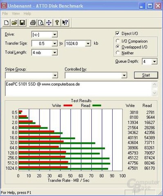Click the 'Transfer Rate - MB / Sec' axis label

tap(68, 180)
